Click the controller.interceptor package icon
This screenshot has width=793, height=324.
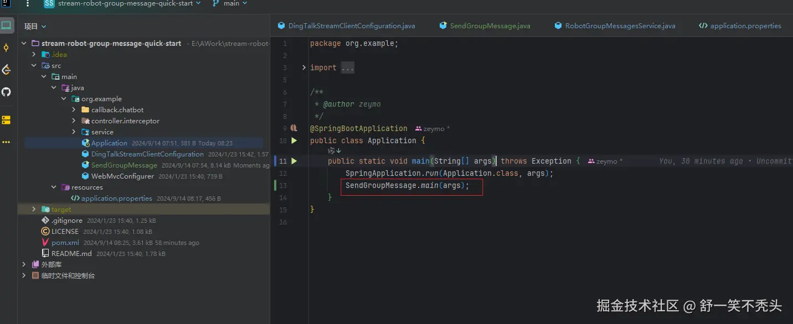pyautogui.click(x=85, y=121)
